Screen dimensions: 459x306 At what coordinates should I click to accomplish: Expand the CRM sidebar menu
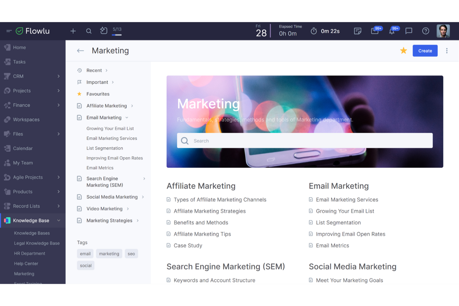tap(59, 76)
